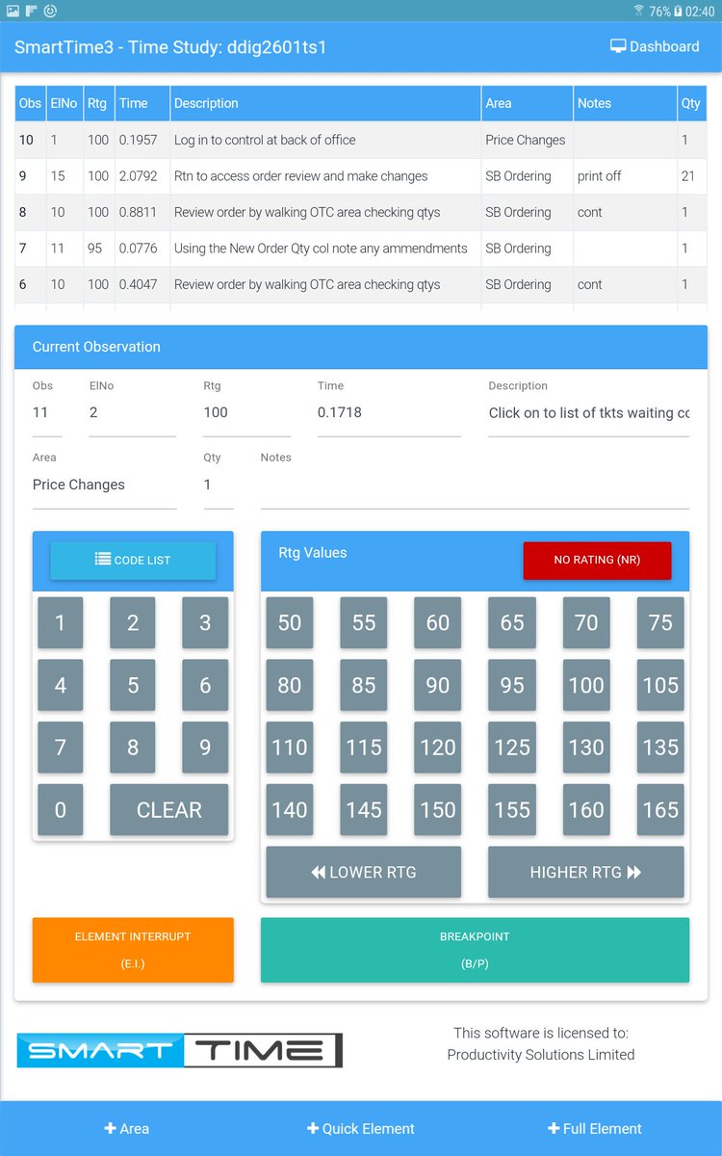
Task: Tap the image notification icon in status bar
Action: tap(13, 11)
